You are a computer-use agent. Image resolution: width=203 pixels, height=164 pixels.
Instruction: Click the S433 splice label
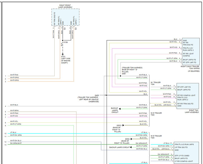[x=97, y=95]
